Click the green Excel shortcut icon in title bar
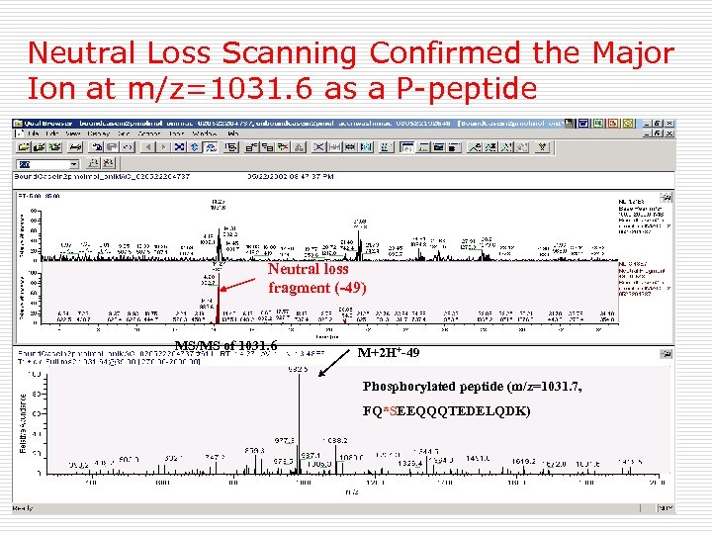The image size is (712, 534). click(598, 123)
